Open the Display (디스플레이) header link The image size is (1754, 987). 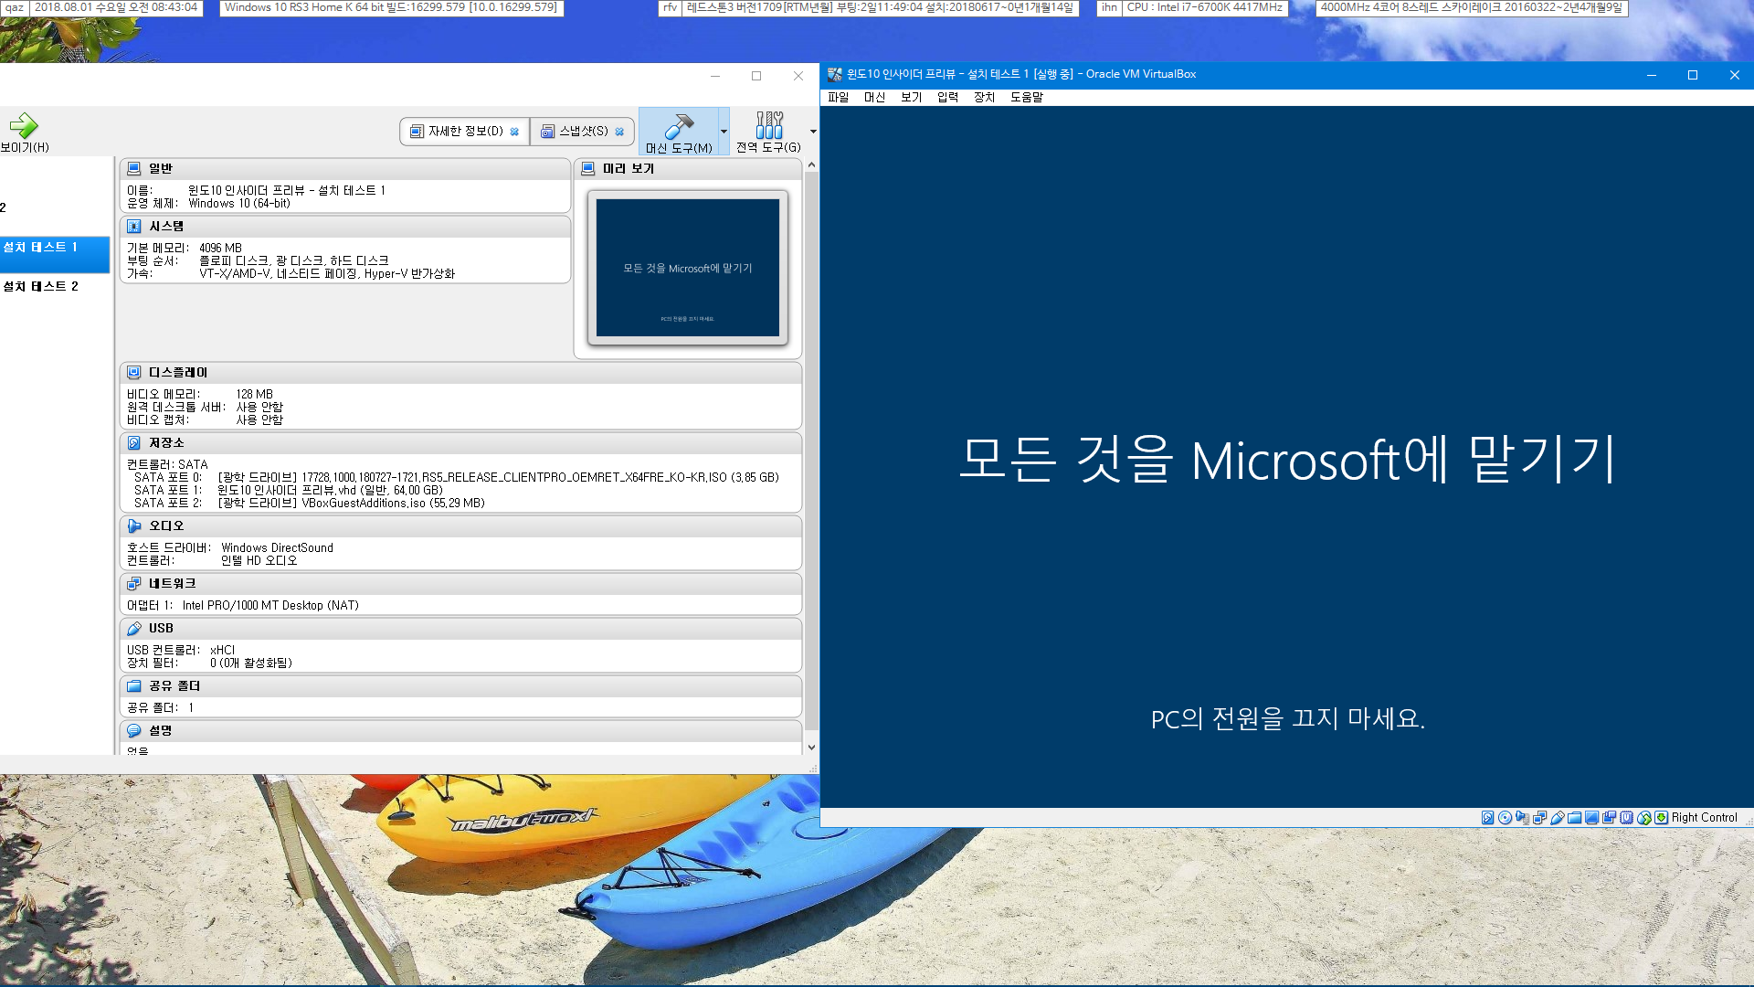coord(178,372)
